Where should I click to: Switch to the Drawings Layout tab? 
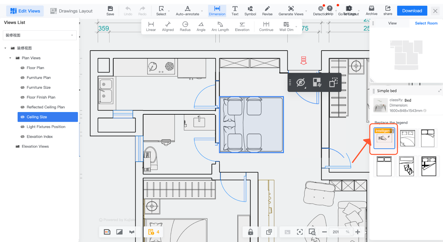click(71, 11)
